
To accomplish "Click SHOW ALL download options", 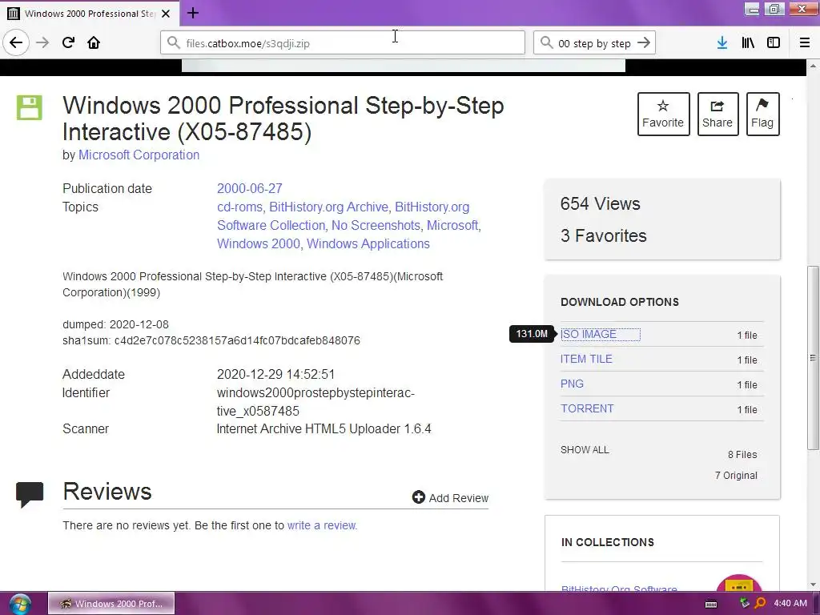I will (x=585, y=450).
